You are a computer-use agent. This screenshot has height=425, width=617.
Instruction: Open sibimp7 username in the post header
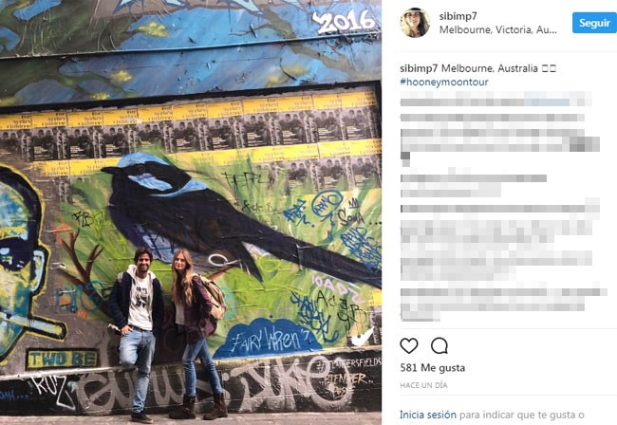click(x=458, y=16)
